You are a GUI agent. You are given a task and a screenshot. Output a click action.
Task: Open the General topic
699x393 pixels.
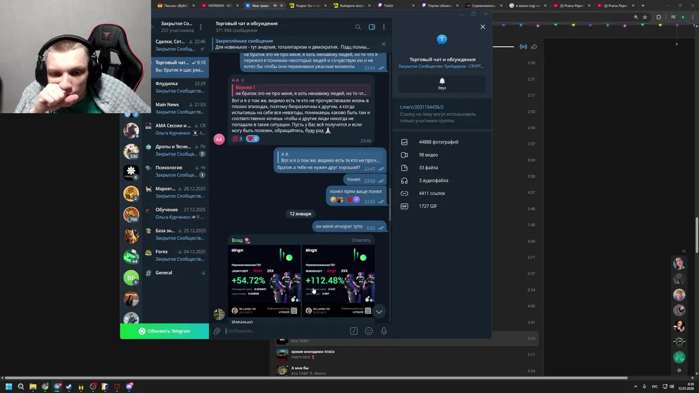tap(176, 273)
